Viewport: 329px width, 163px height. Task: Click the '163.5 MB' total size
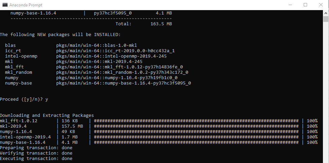click(161, 24)
